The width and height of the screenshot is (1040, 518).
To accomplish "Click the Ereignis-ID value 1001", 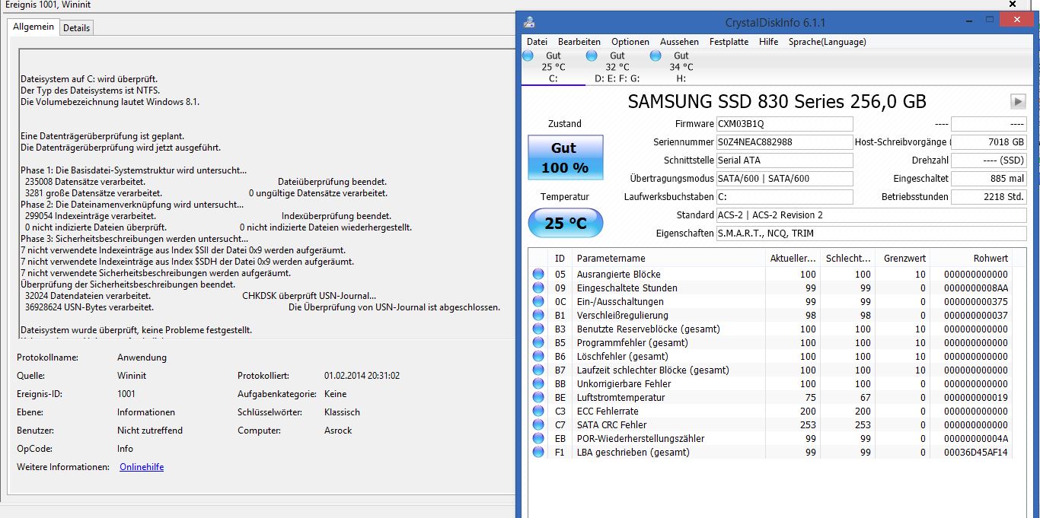I will (126, 394).
